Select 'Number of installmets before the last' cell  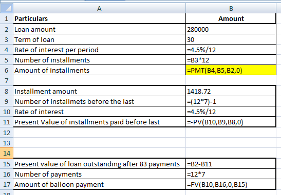[99, 101]
